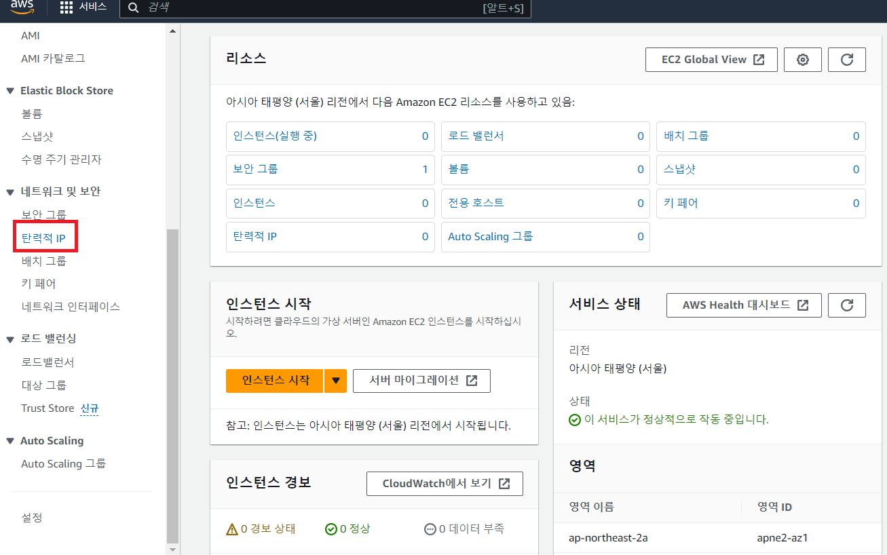Viewport: 887px width, 555px height.
Task: Click 전용 호스트 resource link
Action: coord(476,203)
